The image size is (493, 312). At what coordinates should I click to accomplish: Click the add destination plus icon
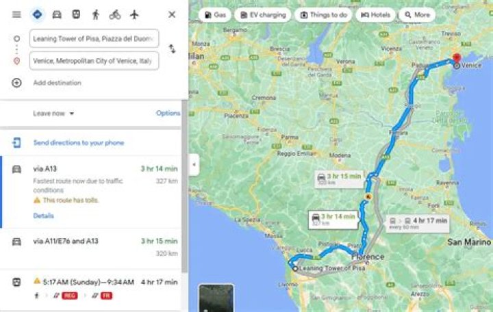click(x=16, y=83)
